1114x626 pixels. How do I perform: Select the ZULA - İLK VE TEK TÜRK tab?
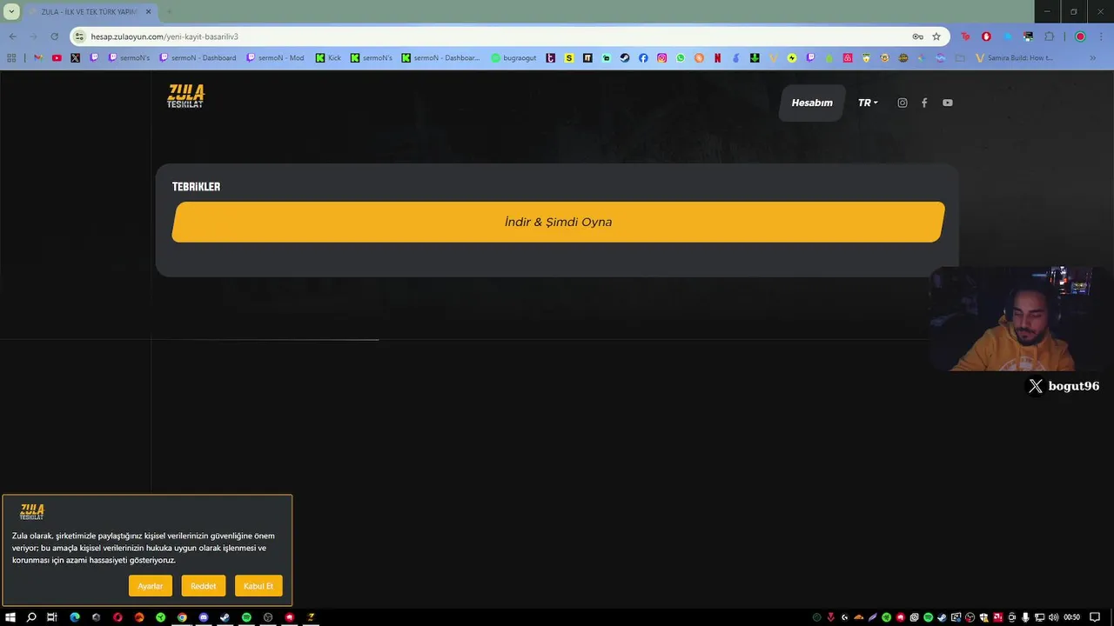89,12
